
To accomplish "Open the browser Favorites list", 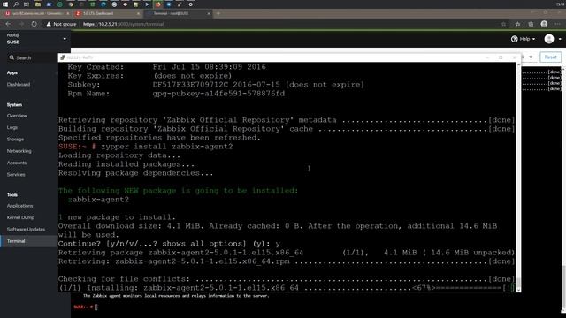I will [x=517, y=24].
